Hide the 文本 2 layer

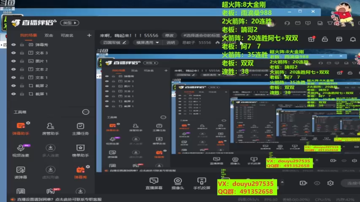coord(13,70)
